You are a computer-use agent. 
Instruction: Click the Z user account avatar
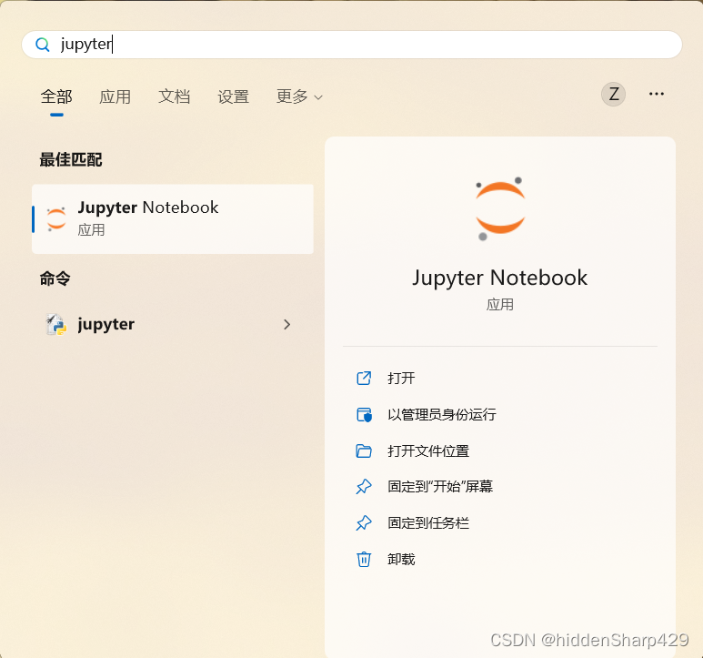point(613,94)
